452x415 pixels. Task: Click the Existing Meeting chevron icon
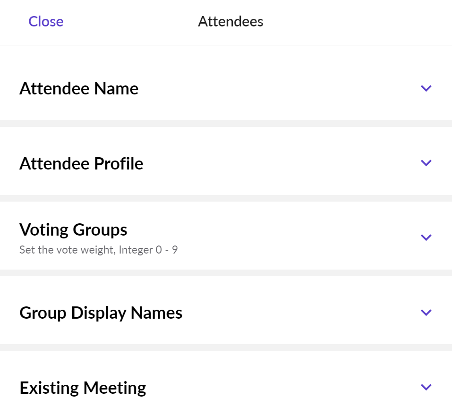click(426, 387)
